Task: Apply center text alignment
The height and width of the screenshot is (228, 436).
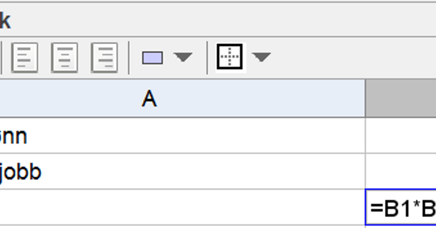Action: click(64, 58)
